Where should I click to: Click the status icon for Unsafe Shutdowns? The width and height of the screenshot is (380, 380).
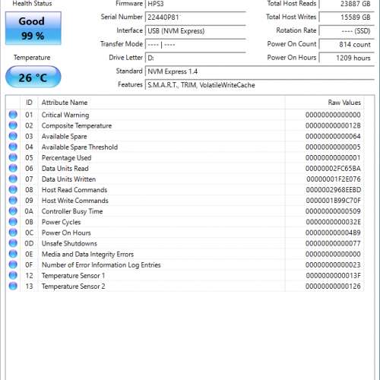pyautogui.click(x=13, y=243)
